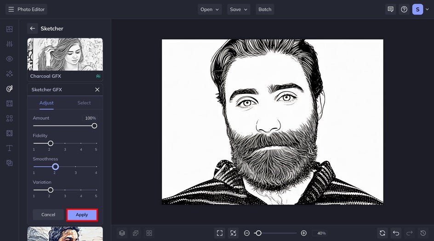Screen dimensions: 434x241
Task: Click the Fidelity slider handle
Action: coord(51,143)
